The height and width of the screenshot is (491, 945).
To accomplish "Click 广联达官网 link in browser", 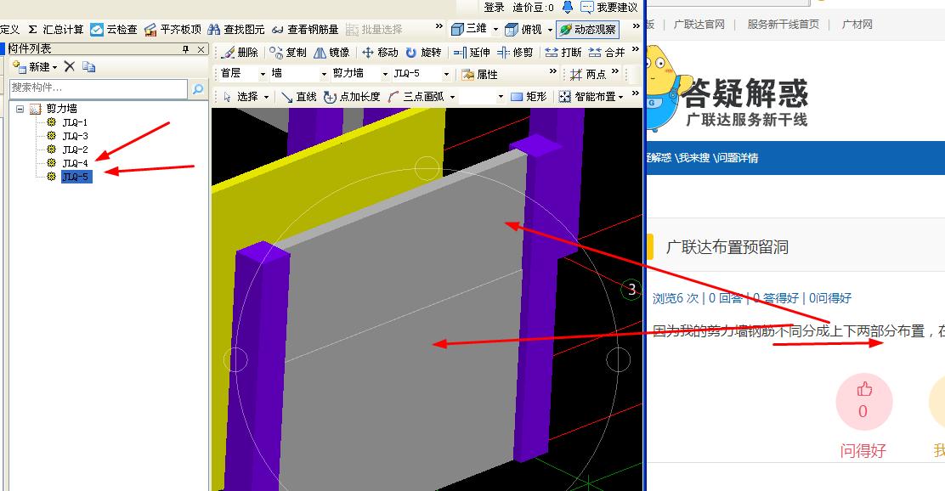I will click(699, 25).
